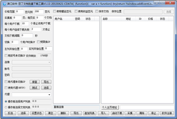Focus the minimum price field

[x=20, y=12]
